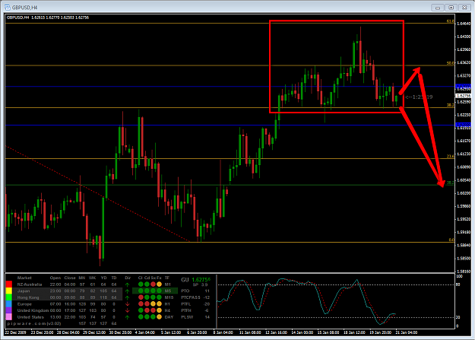Click the chart window icon in title bar
The height and width of the screenshot is (340, 475).
tap(8, 8)
